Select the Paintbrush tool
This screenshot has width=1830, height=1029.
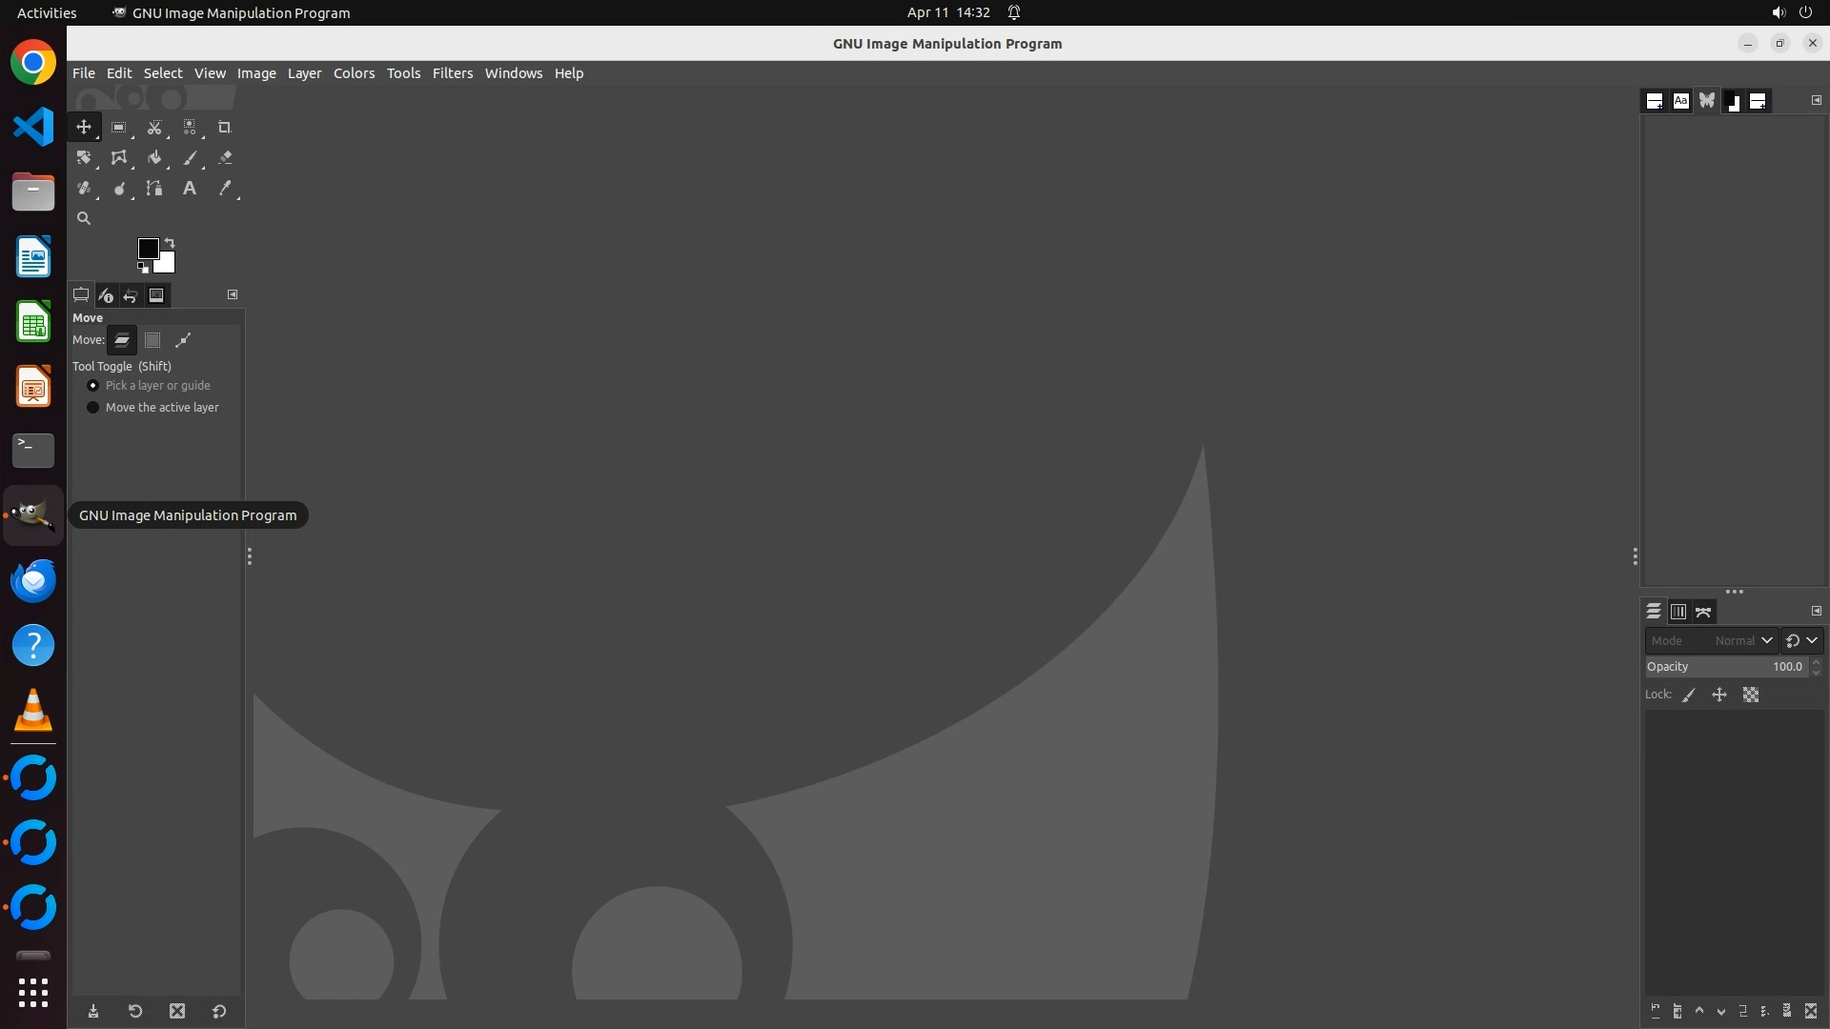(x=190, y=158)
